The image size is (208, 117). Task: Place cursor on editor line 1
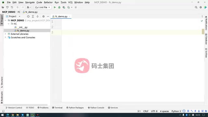coord(133,21)
